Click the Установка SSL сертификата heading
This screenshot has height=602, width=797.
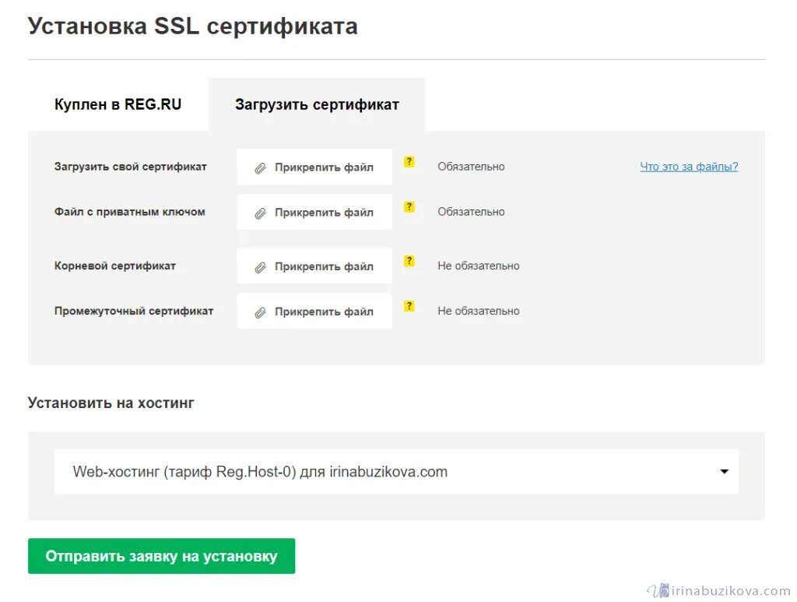(x=193, y=26)
